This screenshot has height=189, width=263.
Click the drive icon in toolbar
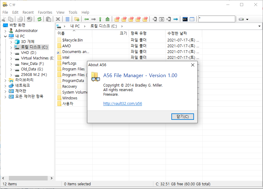[x=241, y=19]
